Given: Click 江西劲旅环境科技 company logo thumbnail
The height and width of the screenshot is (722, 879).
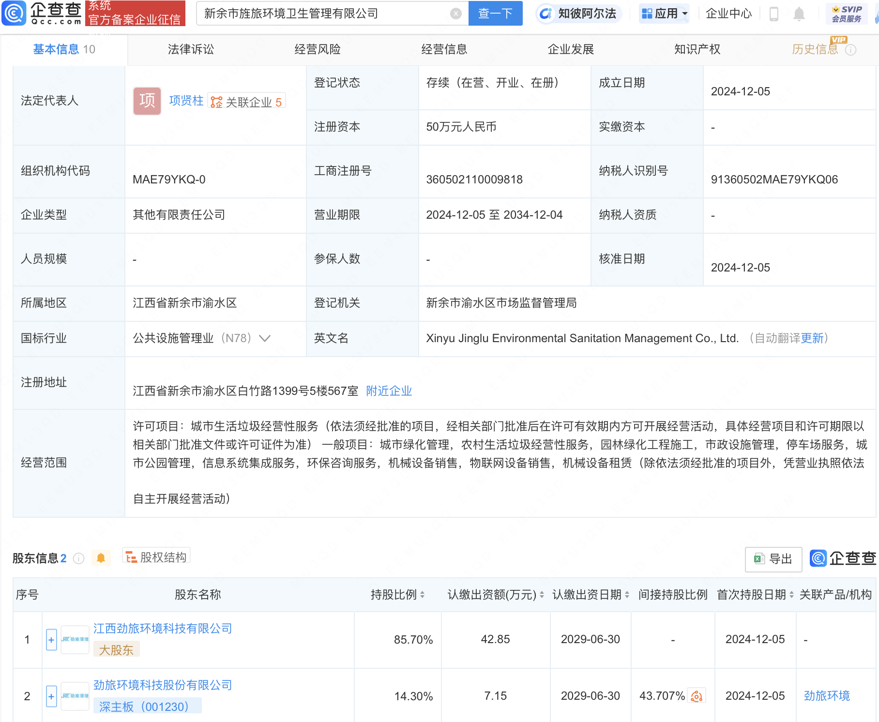Looking at the screenshot, I should [x=75, y=640].
